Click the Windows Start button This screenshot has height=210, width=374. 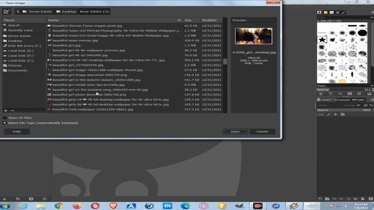[x=5, y=206]
